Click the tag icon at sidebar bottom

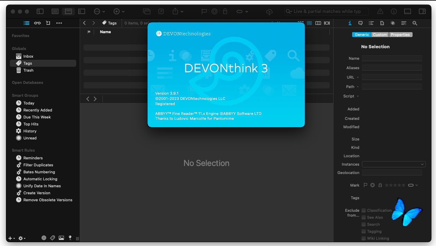click(x=52, y=238)
